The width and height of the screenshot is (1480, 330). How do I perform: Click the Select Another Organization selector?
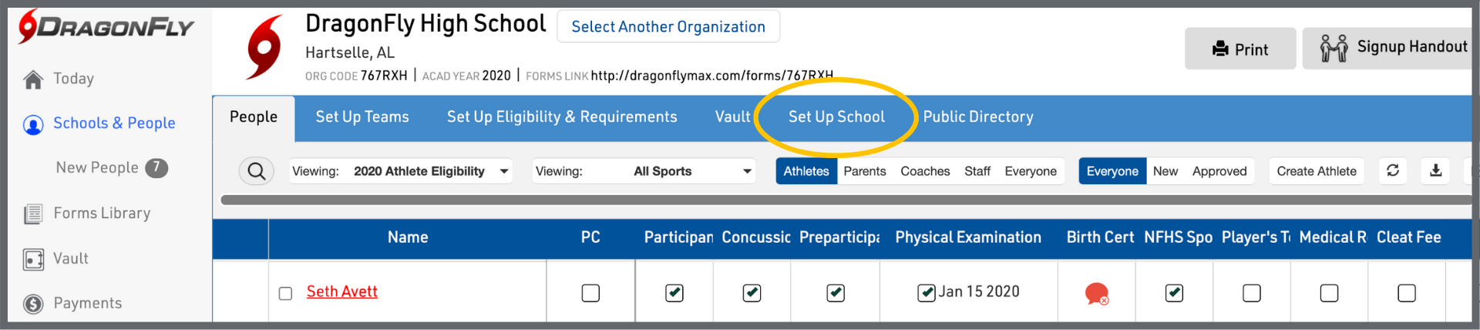click(668, 27)
